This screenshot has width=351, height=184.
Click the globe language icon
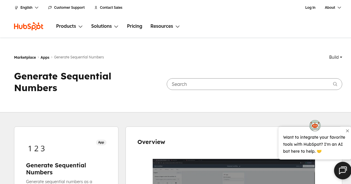(x=16, y=8)
